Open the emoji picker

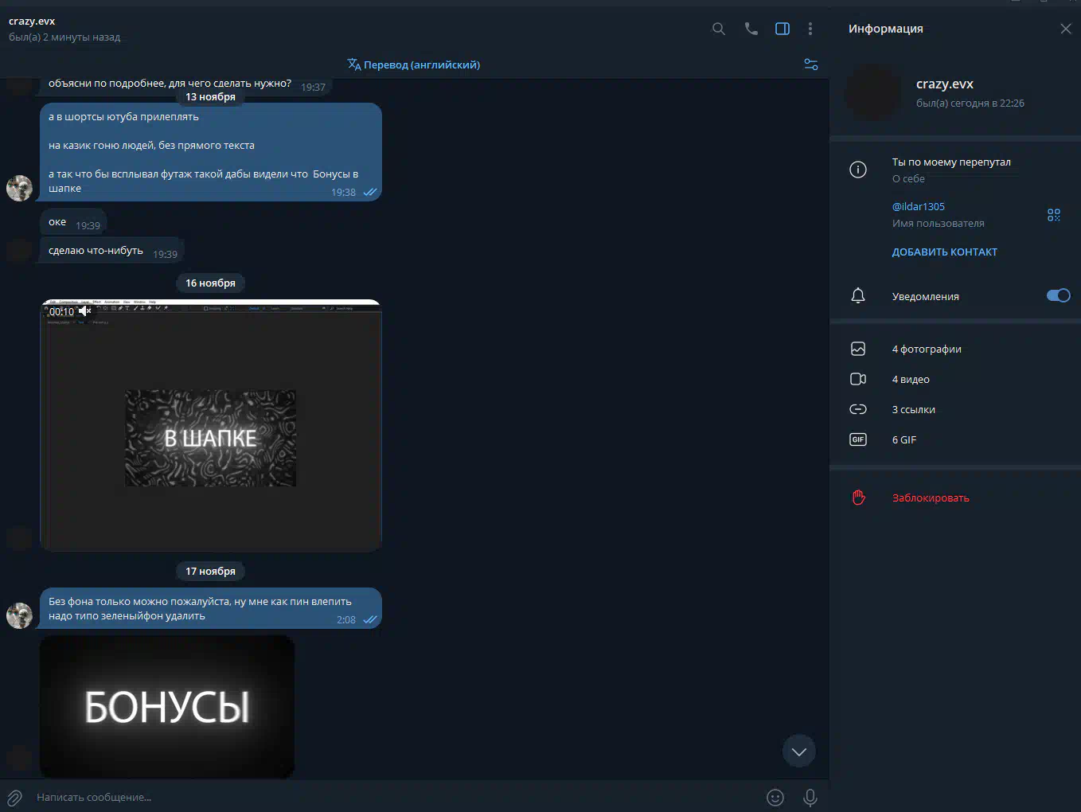coord(775,797)
